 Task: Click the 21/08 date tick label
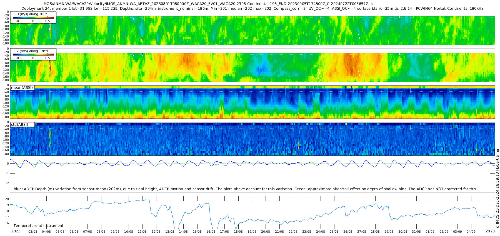click(x=279, y=232)
